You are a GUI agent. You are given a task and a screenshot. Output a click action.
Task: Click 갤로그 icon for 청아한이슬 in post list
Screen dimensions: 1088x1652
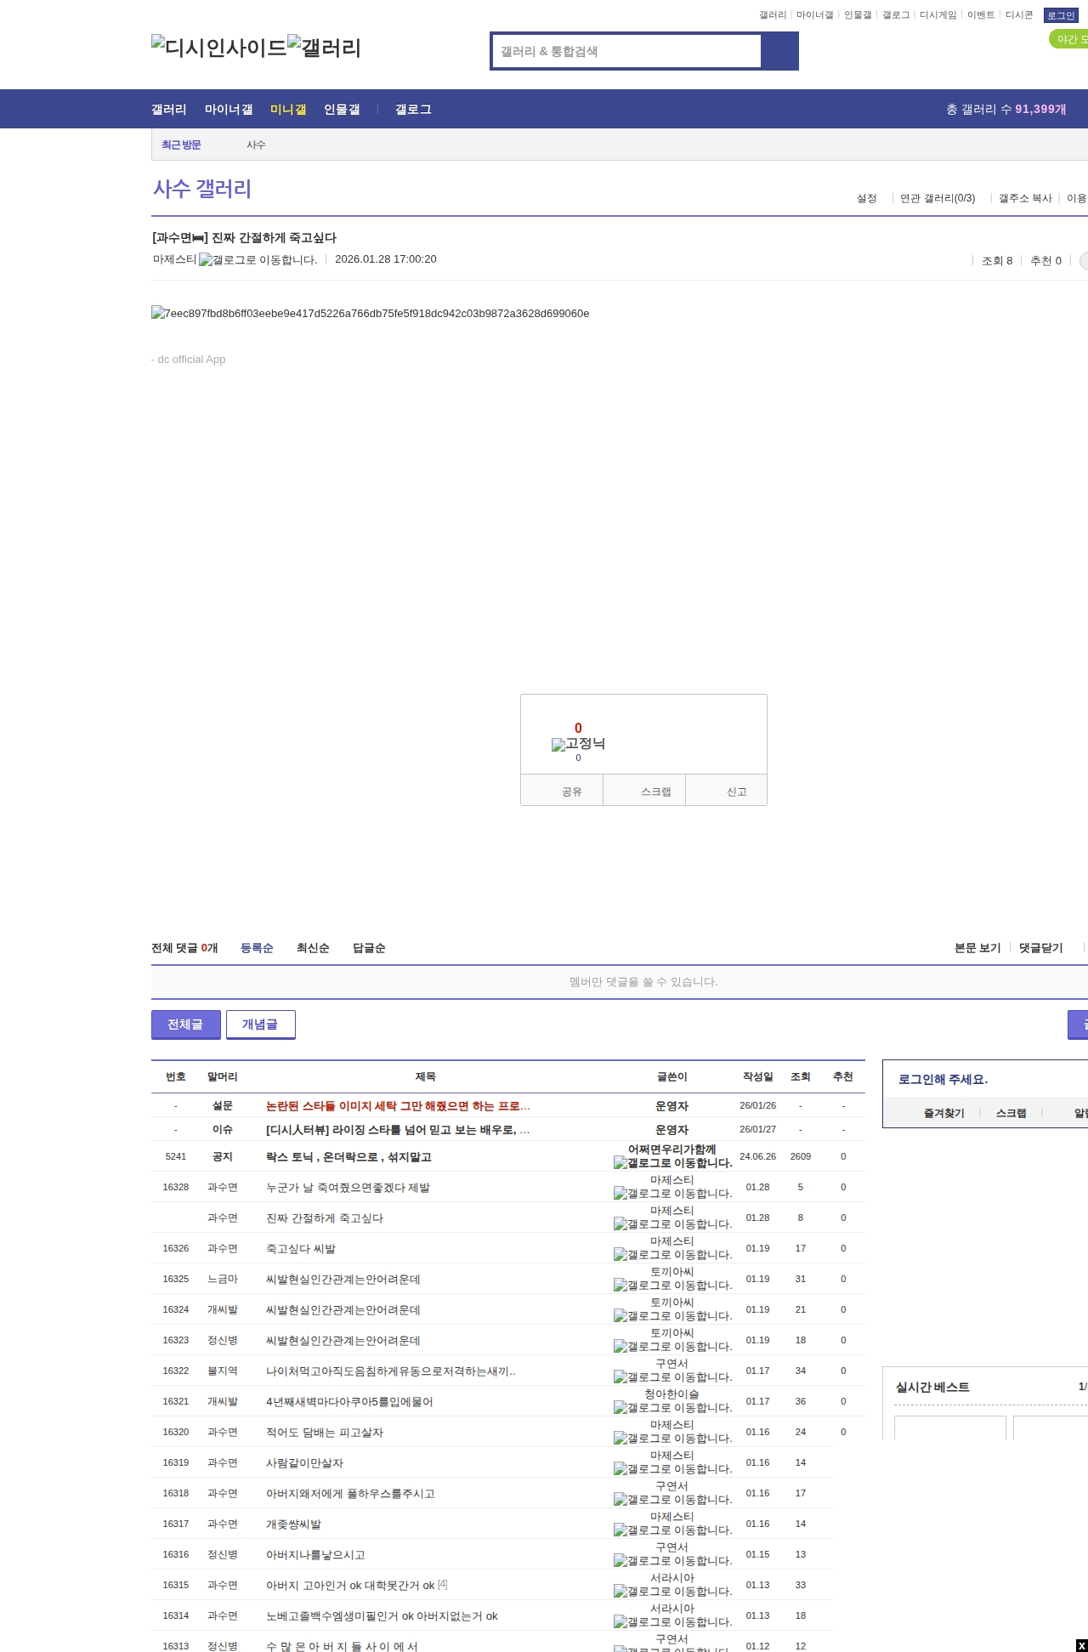672,1408
